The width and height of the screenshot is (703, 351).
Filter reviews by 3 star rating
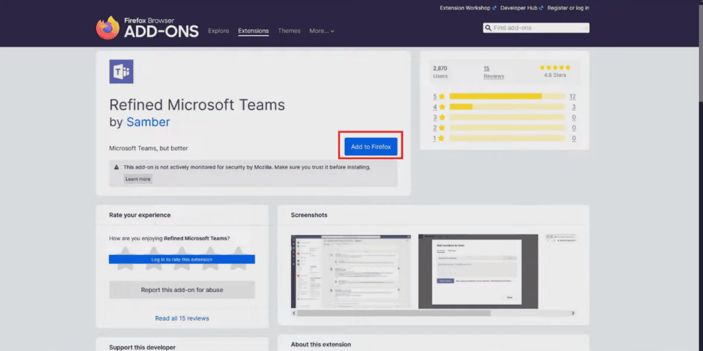pyautogui.click(x=439, y=117)
